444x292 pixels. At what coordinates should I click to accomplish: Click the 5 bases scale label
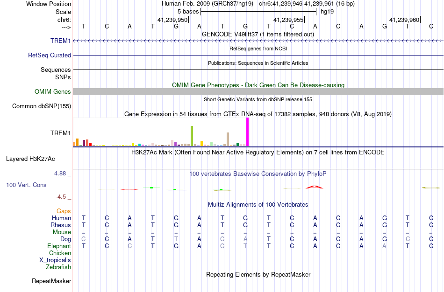coord(188,12)
